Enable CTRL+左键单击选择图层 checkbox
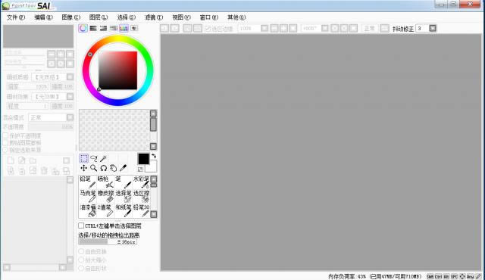This screenshot has height=280, width=485. pyautogui.click(x=81, y=226)
